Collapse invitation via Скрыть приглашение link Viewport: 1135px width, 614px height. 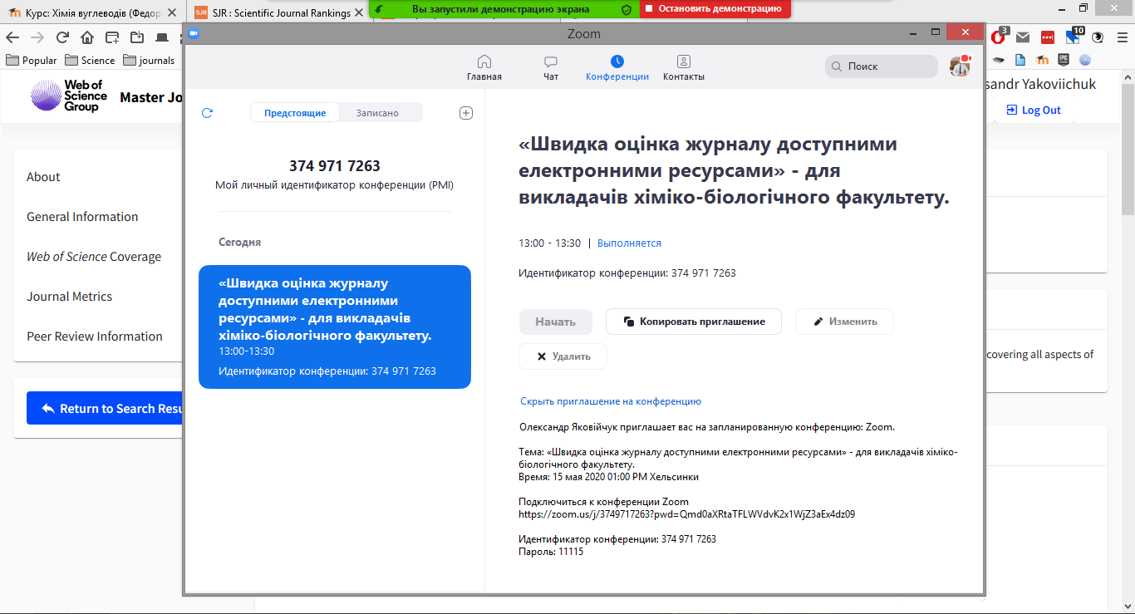[x=611, y=401]
